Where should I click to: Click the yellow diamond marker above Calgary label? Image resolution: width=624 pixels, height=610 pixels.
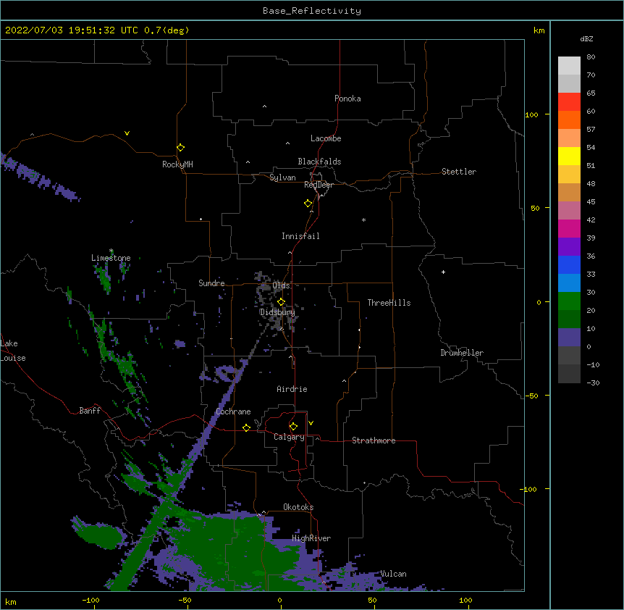tap(293, 427)
